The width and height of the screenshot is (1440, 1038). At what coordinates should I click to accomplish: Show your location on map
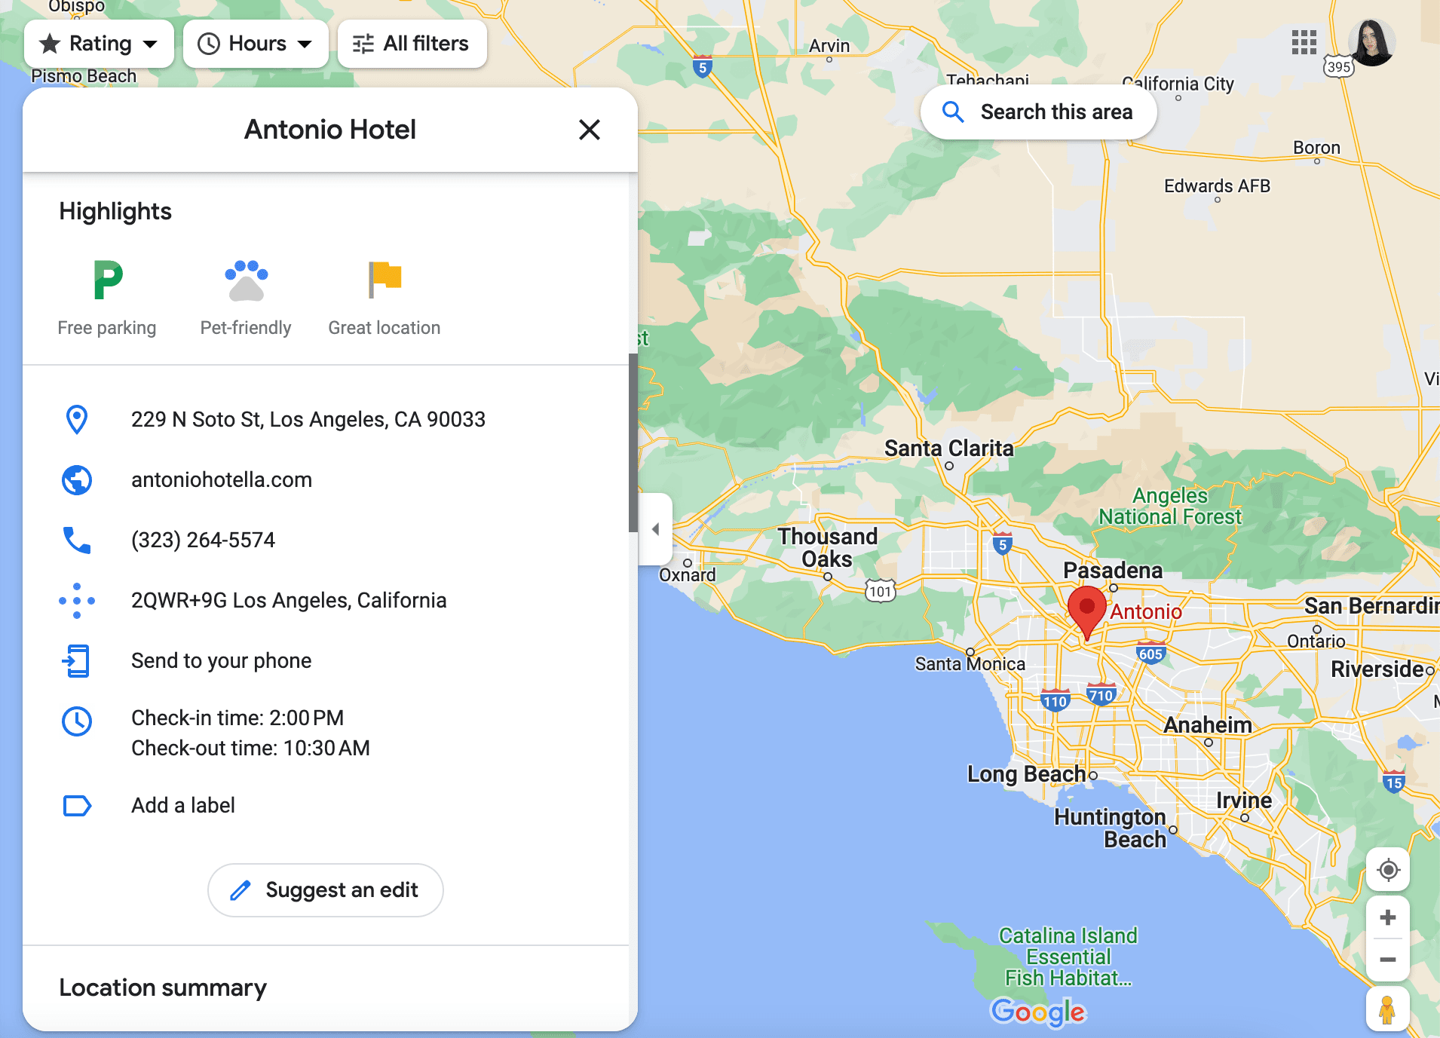coord(1388,870)
